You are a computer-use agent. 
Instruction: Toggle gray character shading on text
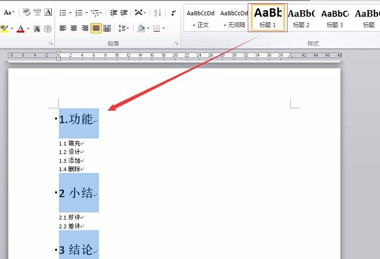click(x=37, y=29)
